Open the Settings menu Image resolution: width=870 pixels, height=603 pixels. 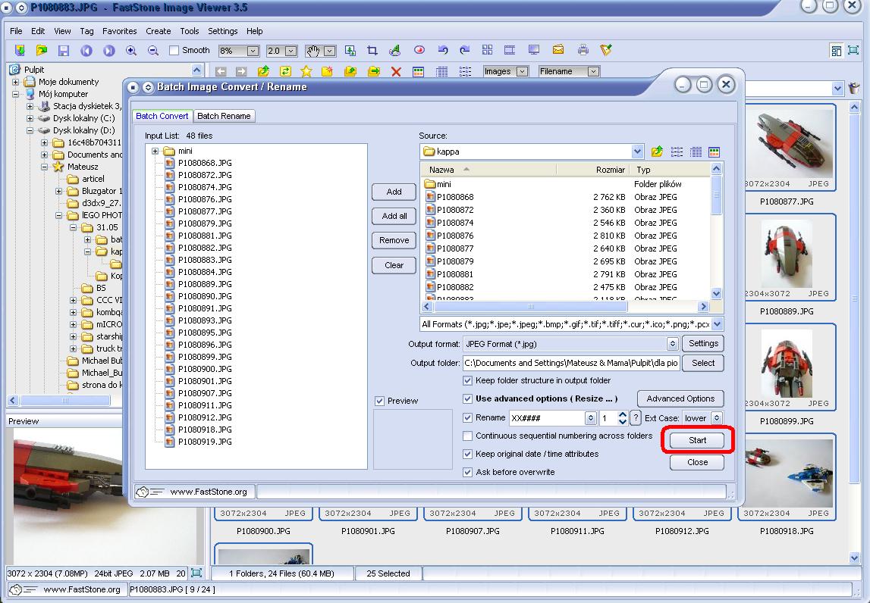click(x=222, y=31)
